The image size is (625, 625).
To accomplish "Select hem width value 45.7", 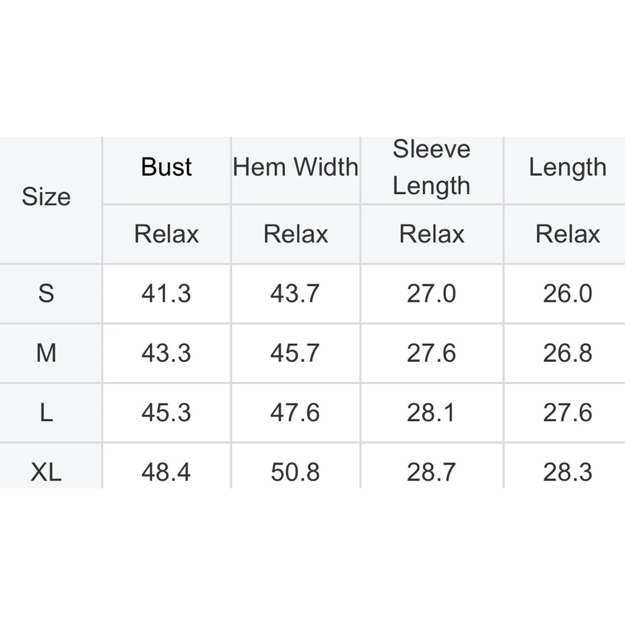I will click(295, 352).
